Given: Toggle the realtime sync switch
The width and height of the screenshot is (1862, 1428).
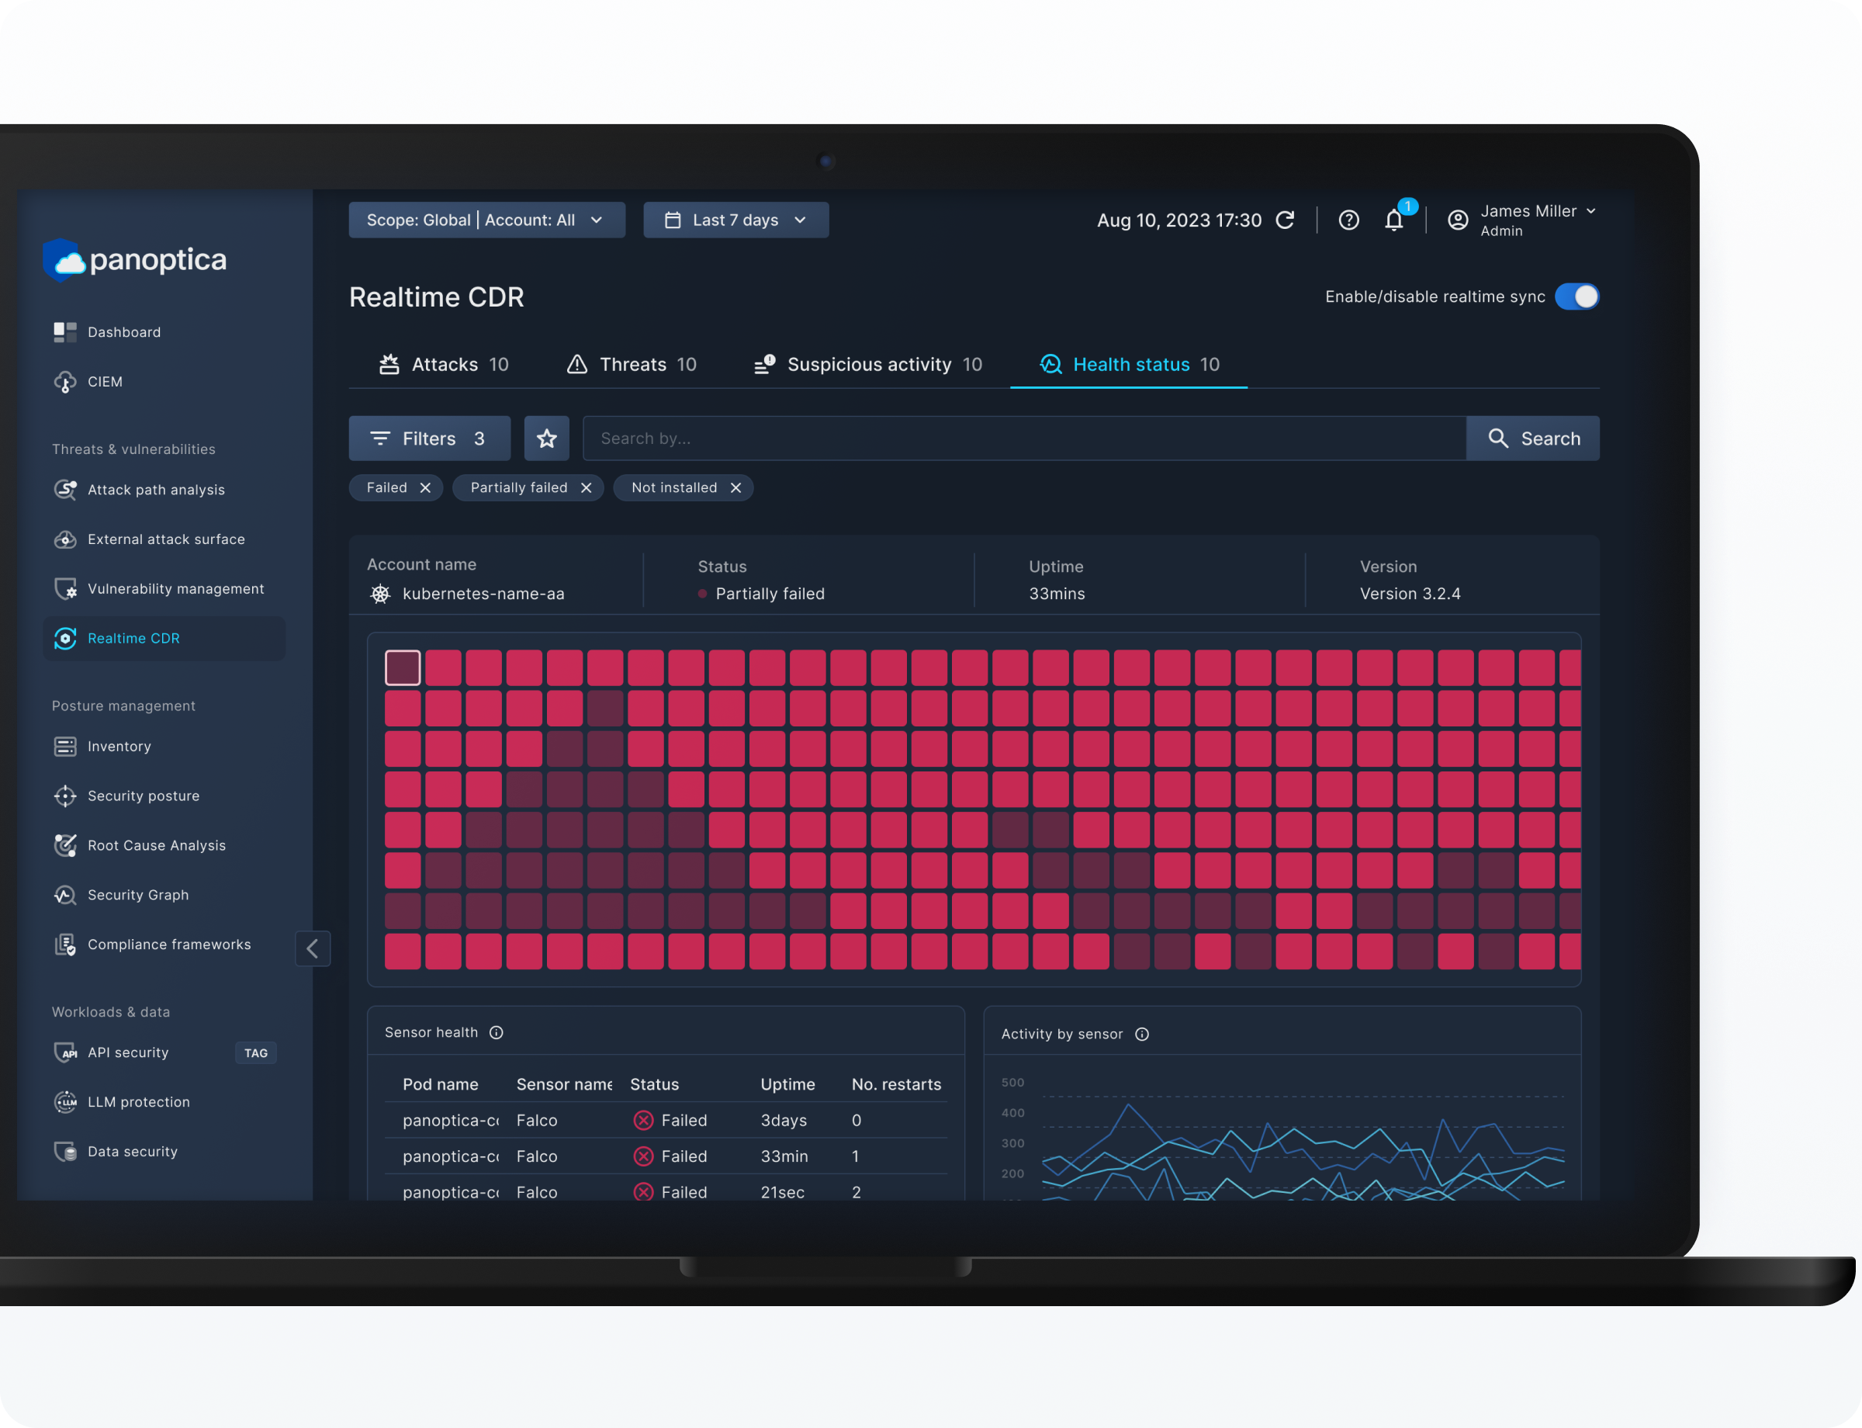Looking at the screenshot, I should [x=1577, y=296].
